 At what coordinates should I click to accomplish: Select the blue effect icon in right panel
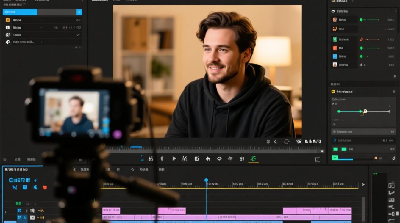pos(335,56)
